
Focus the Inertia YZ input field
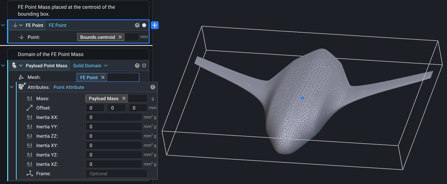pyautogui.click(x=114, y=155)
